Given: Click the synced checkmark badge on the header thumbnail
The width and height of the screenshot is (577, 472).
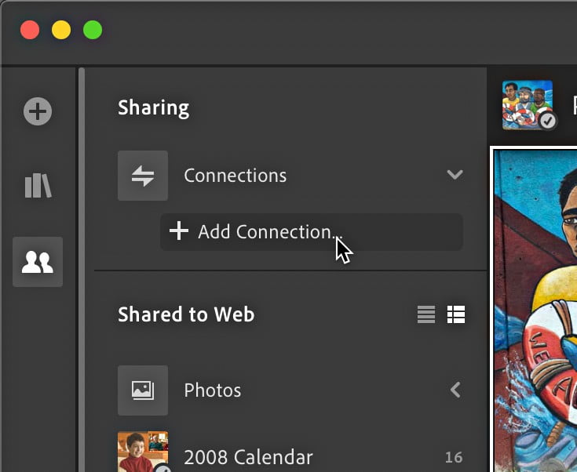Looking at the screenshot, I should [547, 121].
